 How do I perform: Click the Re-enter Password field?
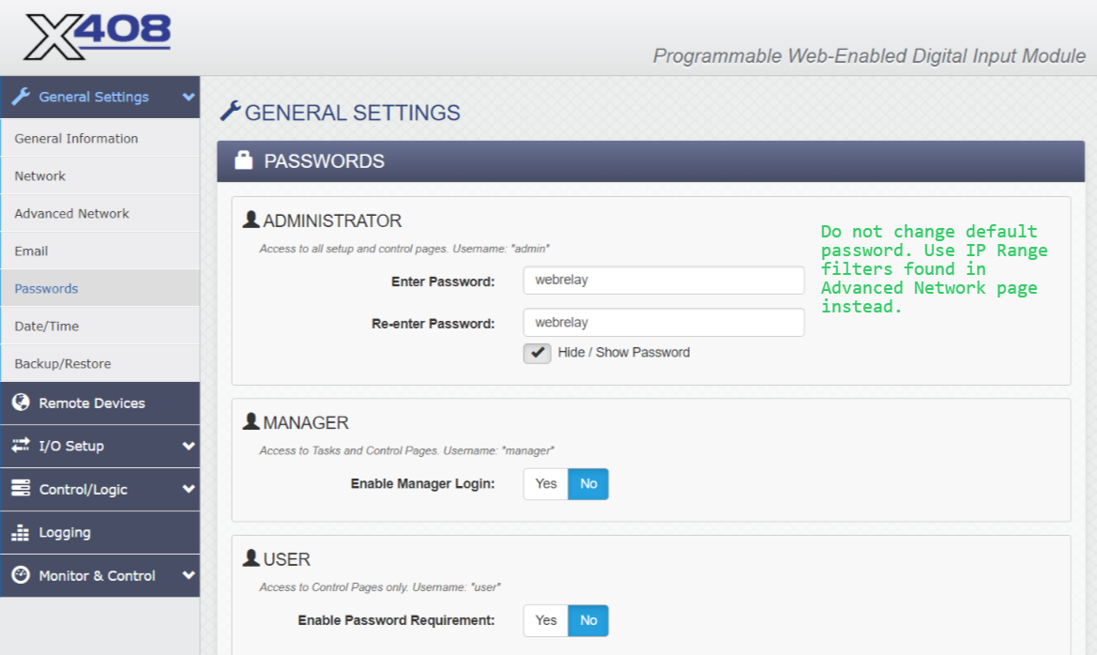pos(663,323)
